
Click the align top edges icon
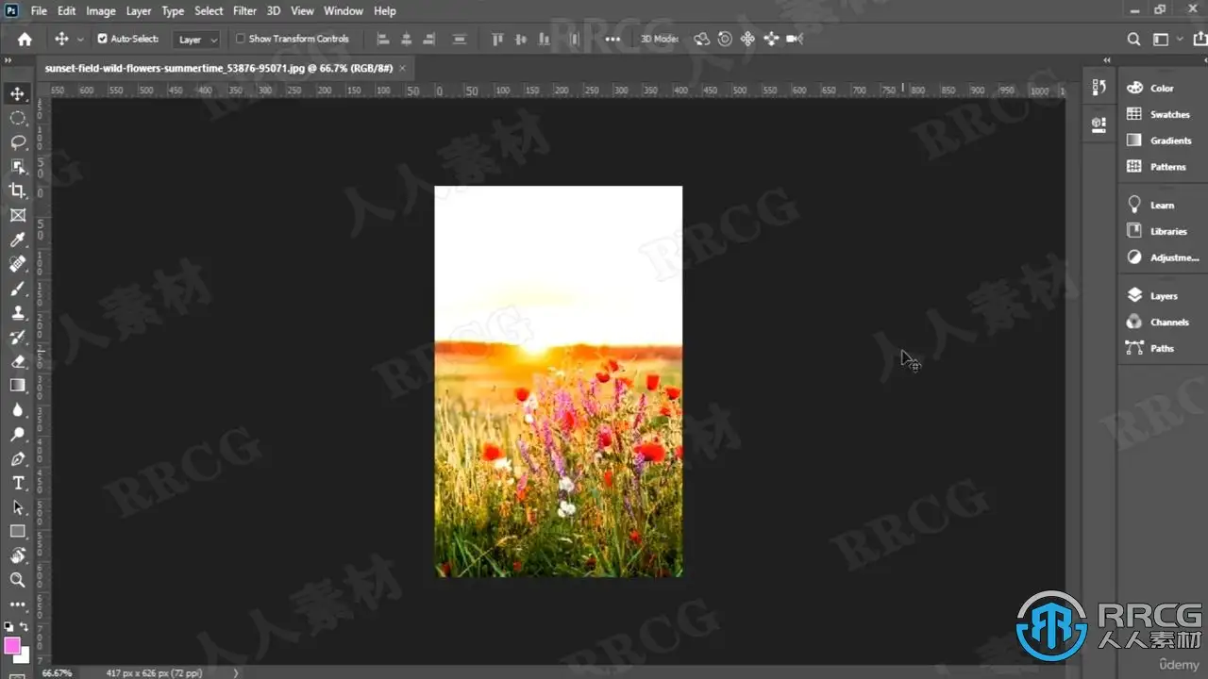[497, 39]
